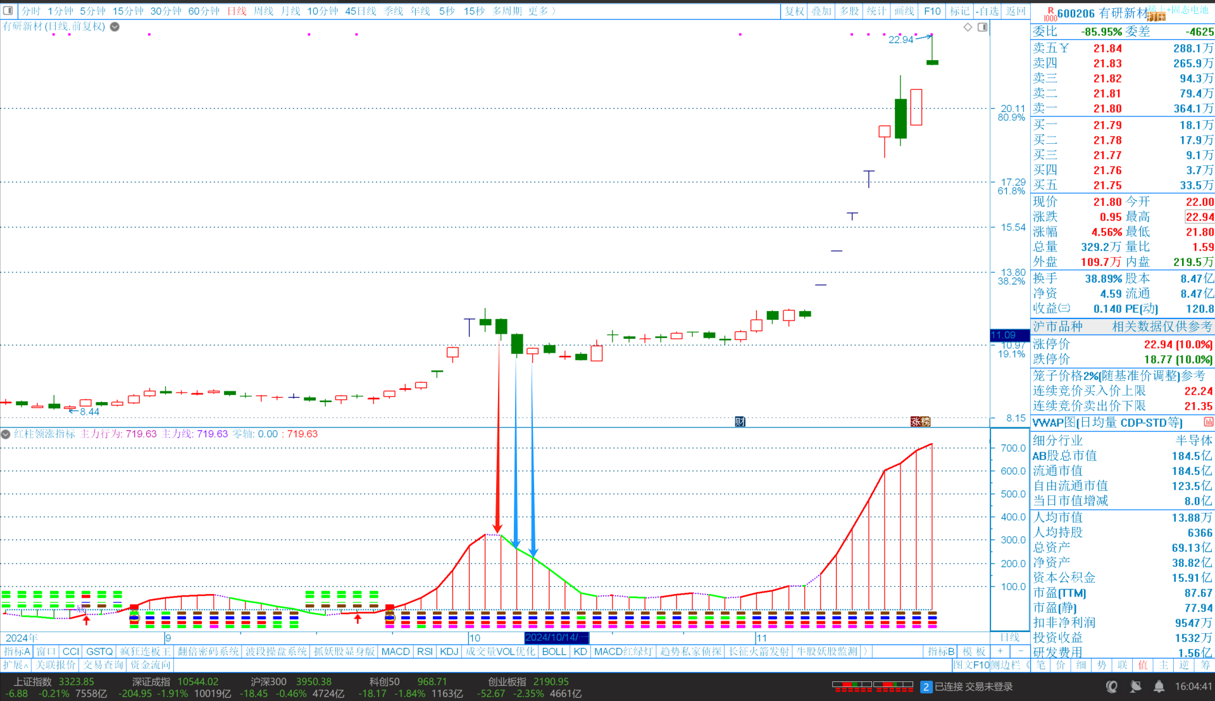
Task: Switch to 周线 weekly period tab
Action: [263, 11]
